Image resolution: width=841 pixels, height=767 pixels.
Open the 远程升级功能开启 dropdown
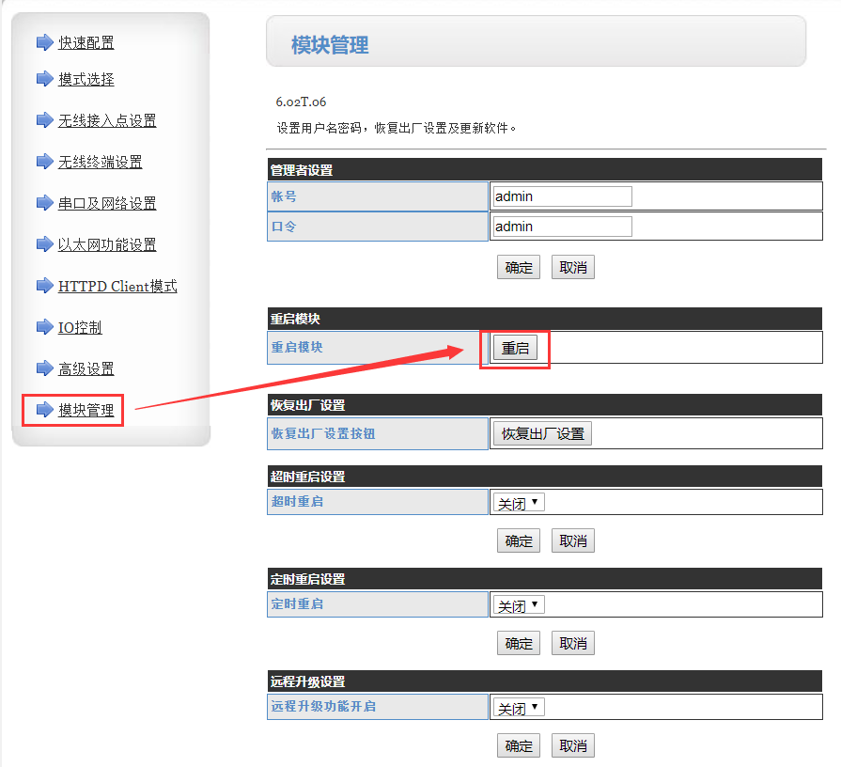pos(518,708)
